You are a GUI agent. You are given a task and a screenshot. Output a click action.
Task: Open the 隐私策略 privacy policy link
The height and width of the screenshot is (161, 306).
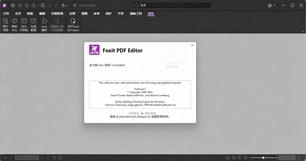(x=150, y=113)
